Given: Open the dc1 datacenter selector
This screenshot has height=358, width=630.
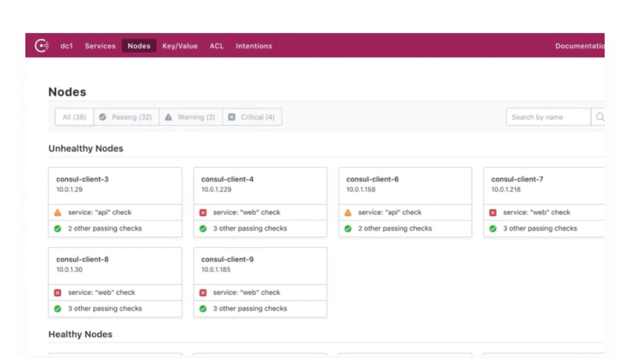Looking at the screenshot, I should point(66,46).
